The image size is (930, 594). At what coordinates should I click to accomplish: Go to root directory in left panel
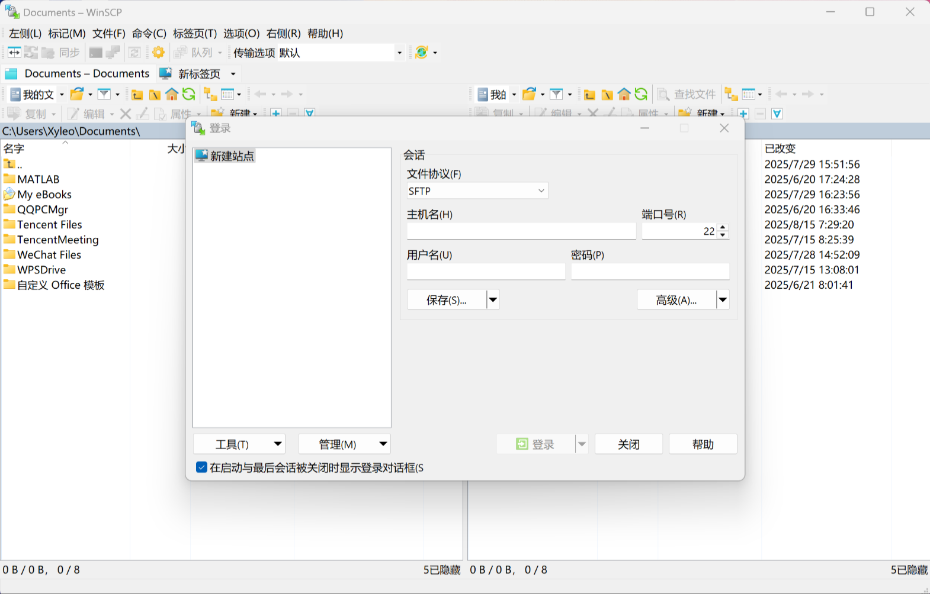[x=155, y=95]
